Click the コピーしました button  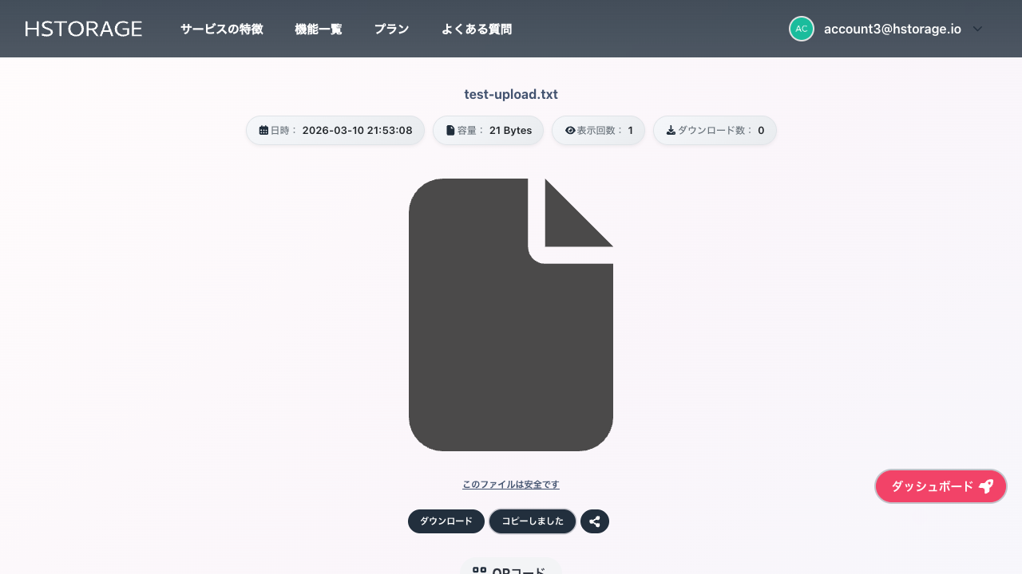click(533, 521)
